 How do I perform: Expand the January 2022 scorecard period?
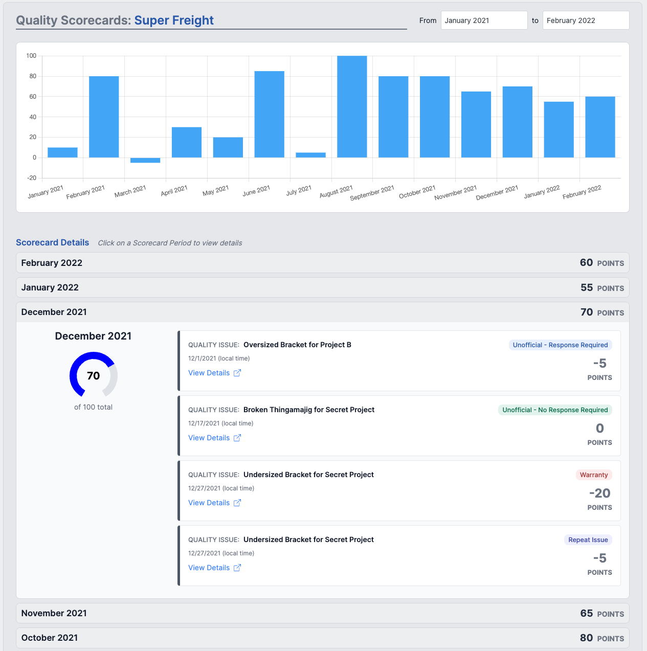[323, 287]
